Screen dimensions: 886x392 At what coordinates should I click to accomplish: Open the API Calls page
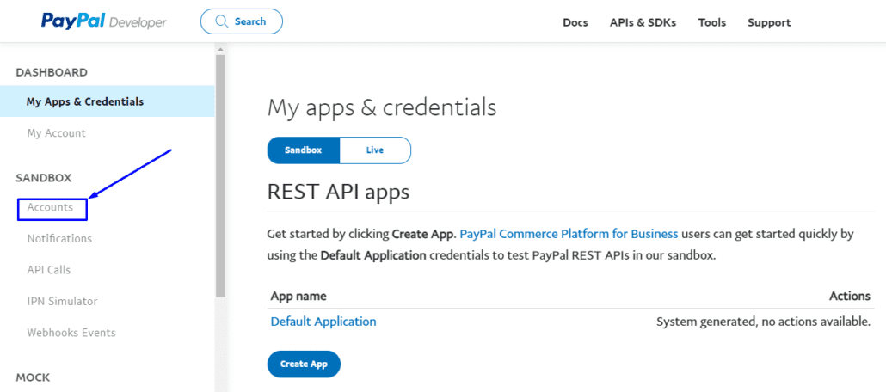[x=48, y=270]
